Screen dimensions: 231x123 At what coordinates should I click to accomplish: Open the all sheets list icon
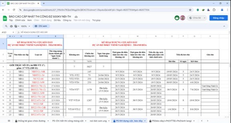(9, 121)
